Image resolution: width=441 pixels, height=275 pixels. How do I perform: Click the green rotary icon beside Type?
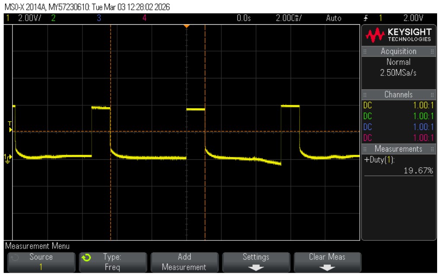click(86, 258)
